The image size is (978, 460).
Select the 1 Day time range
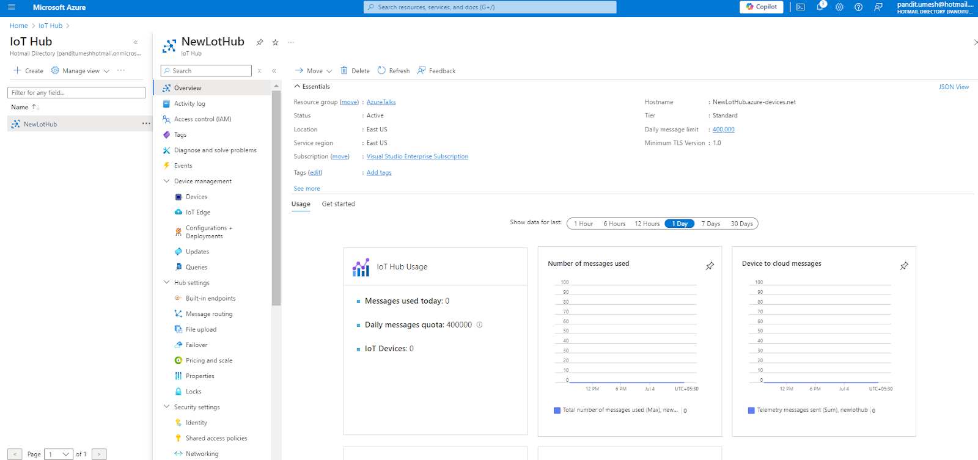tap(680, 224)
